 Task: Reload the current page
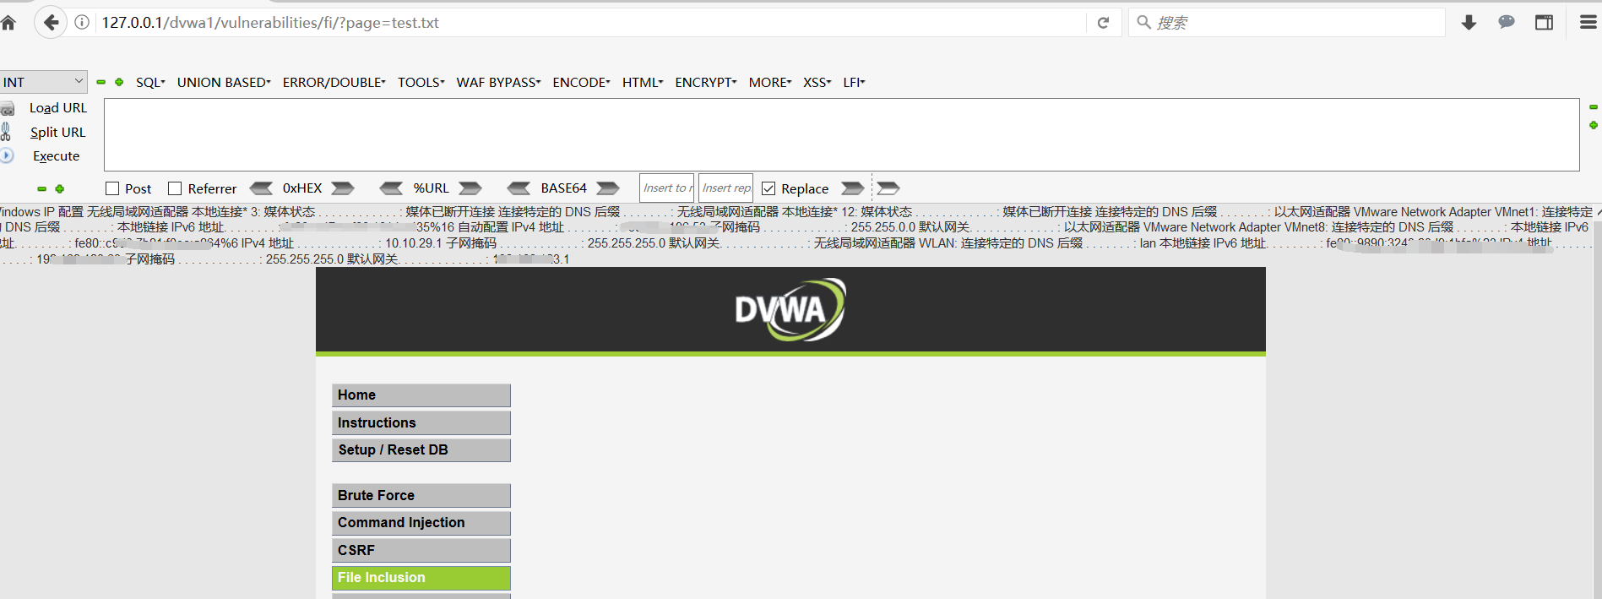pos(1103,23)
